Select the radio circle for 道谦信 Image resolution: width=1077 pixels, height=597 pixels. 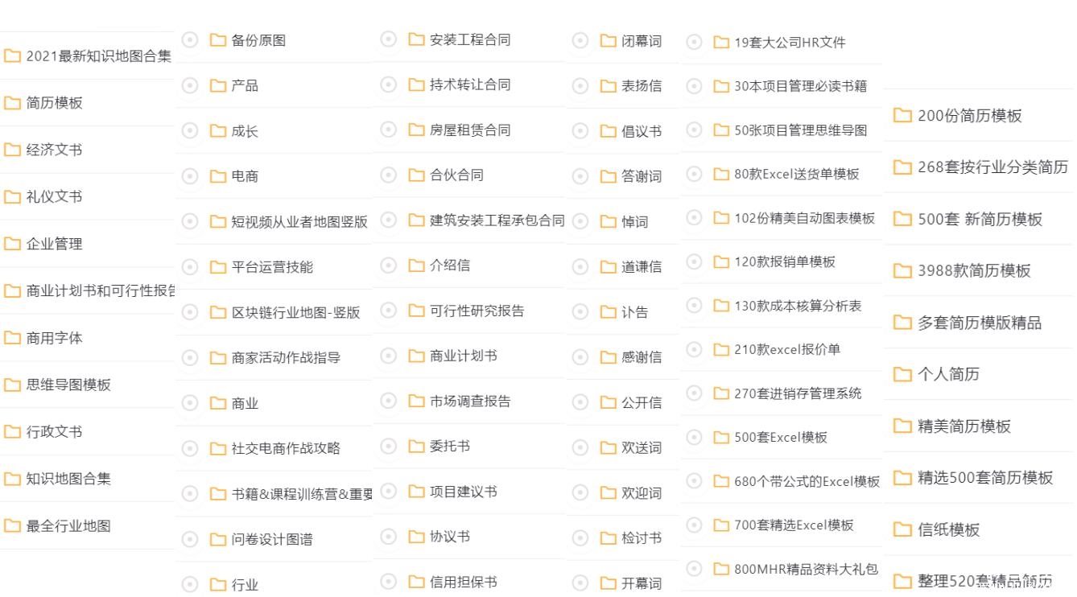(580, 266)
